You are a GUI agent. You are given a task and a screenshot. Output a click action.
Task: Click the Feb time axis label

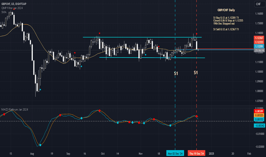coord(249,154)
